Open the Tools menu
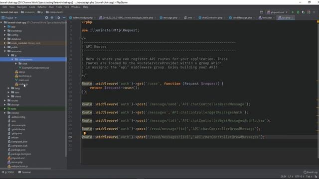319x179 pixels. [x=59, y=7]
